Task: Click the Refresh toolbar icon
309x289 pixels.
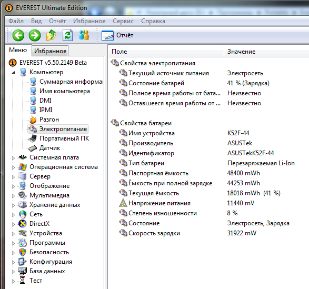Action: pyautogui.click(x=67, y=35)
